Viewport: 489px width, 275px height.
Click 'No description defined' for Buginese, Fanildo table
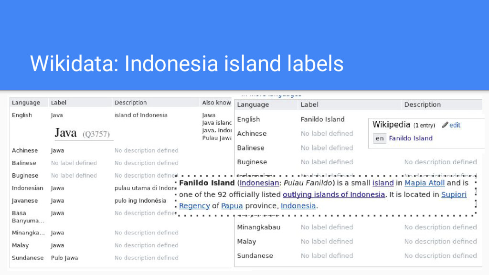tap(441, 162)
